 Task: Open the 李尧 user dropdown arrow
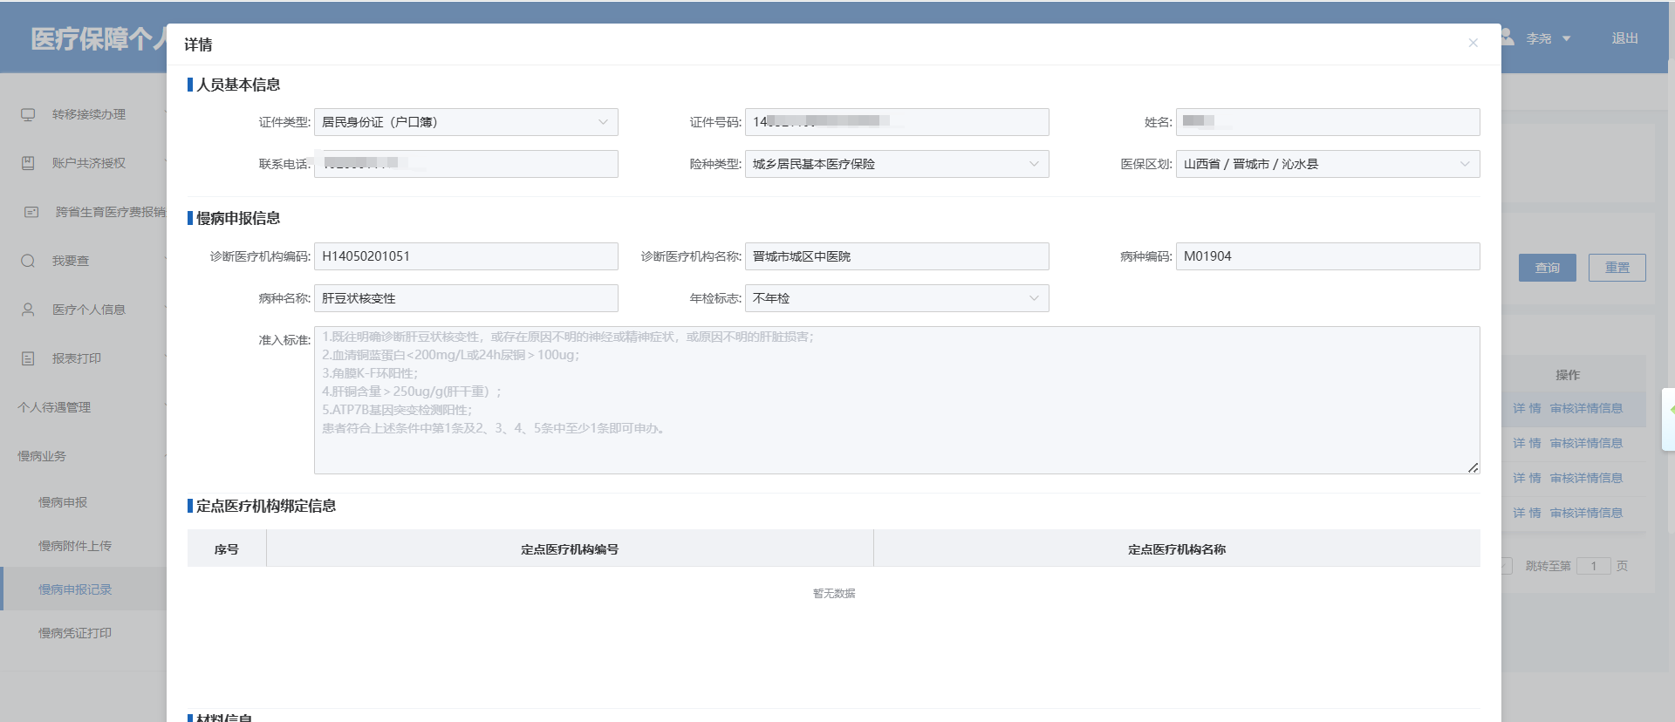(x=1566, y=38)
